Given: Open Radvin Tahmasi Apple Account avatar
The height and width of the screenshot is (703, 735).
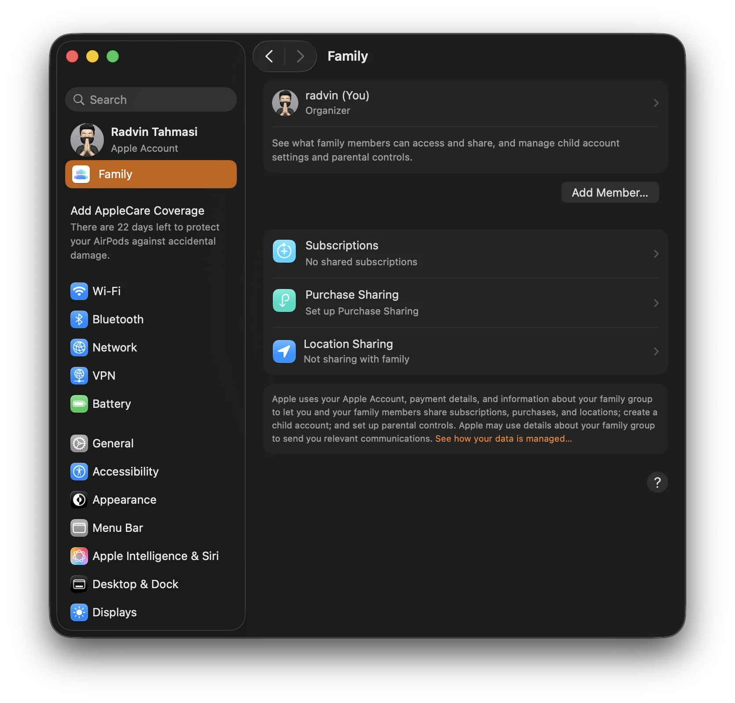Looking at the screenshot, I should click(x=87, y=140).
